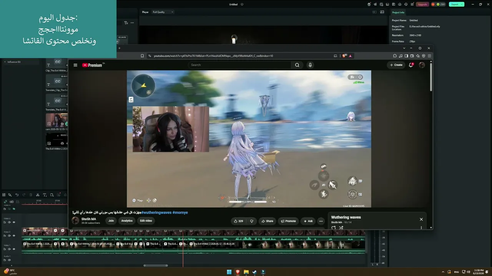Open playlist options kebab in Wuthering waves panel

pos(421,228)
